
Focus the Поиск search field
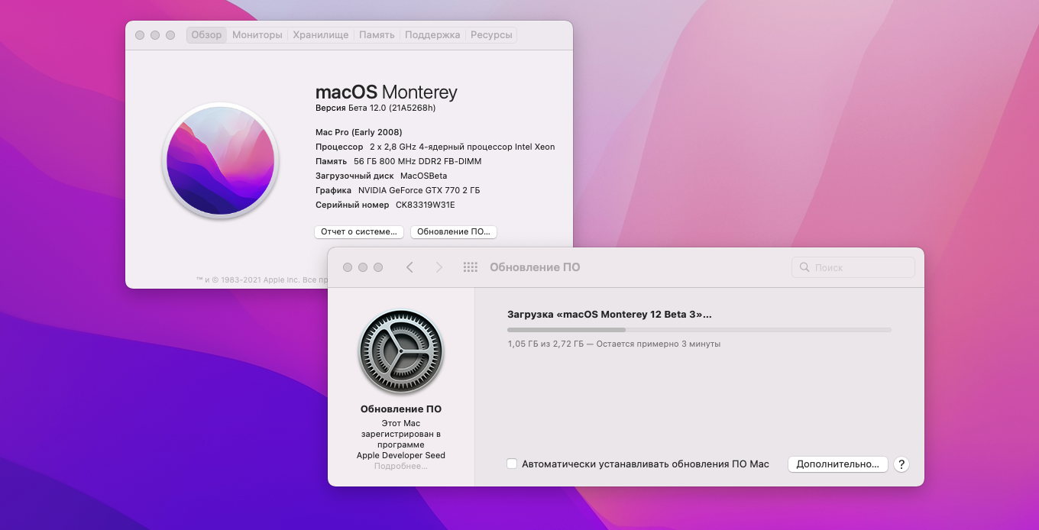853,267
